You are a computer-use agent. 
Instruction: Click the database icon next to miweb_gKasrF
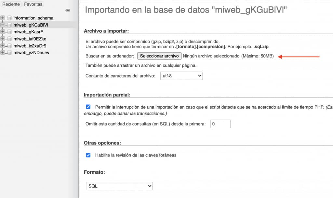[9, 32]
